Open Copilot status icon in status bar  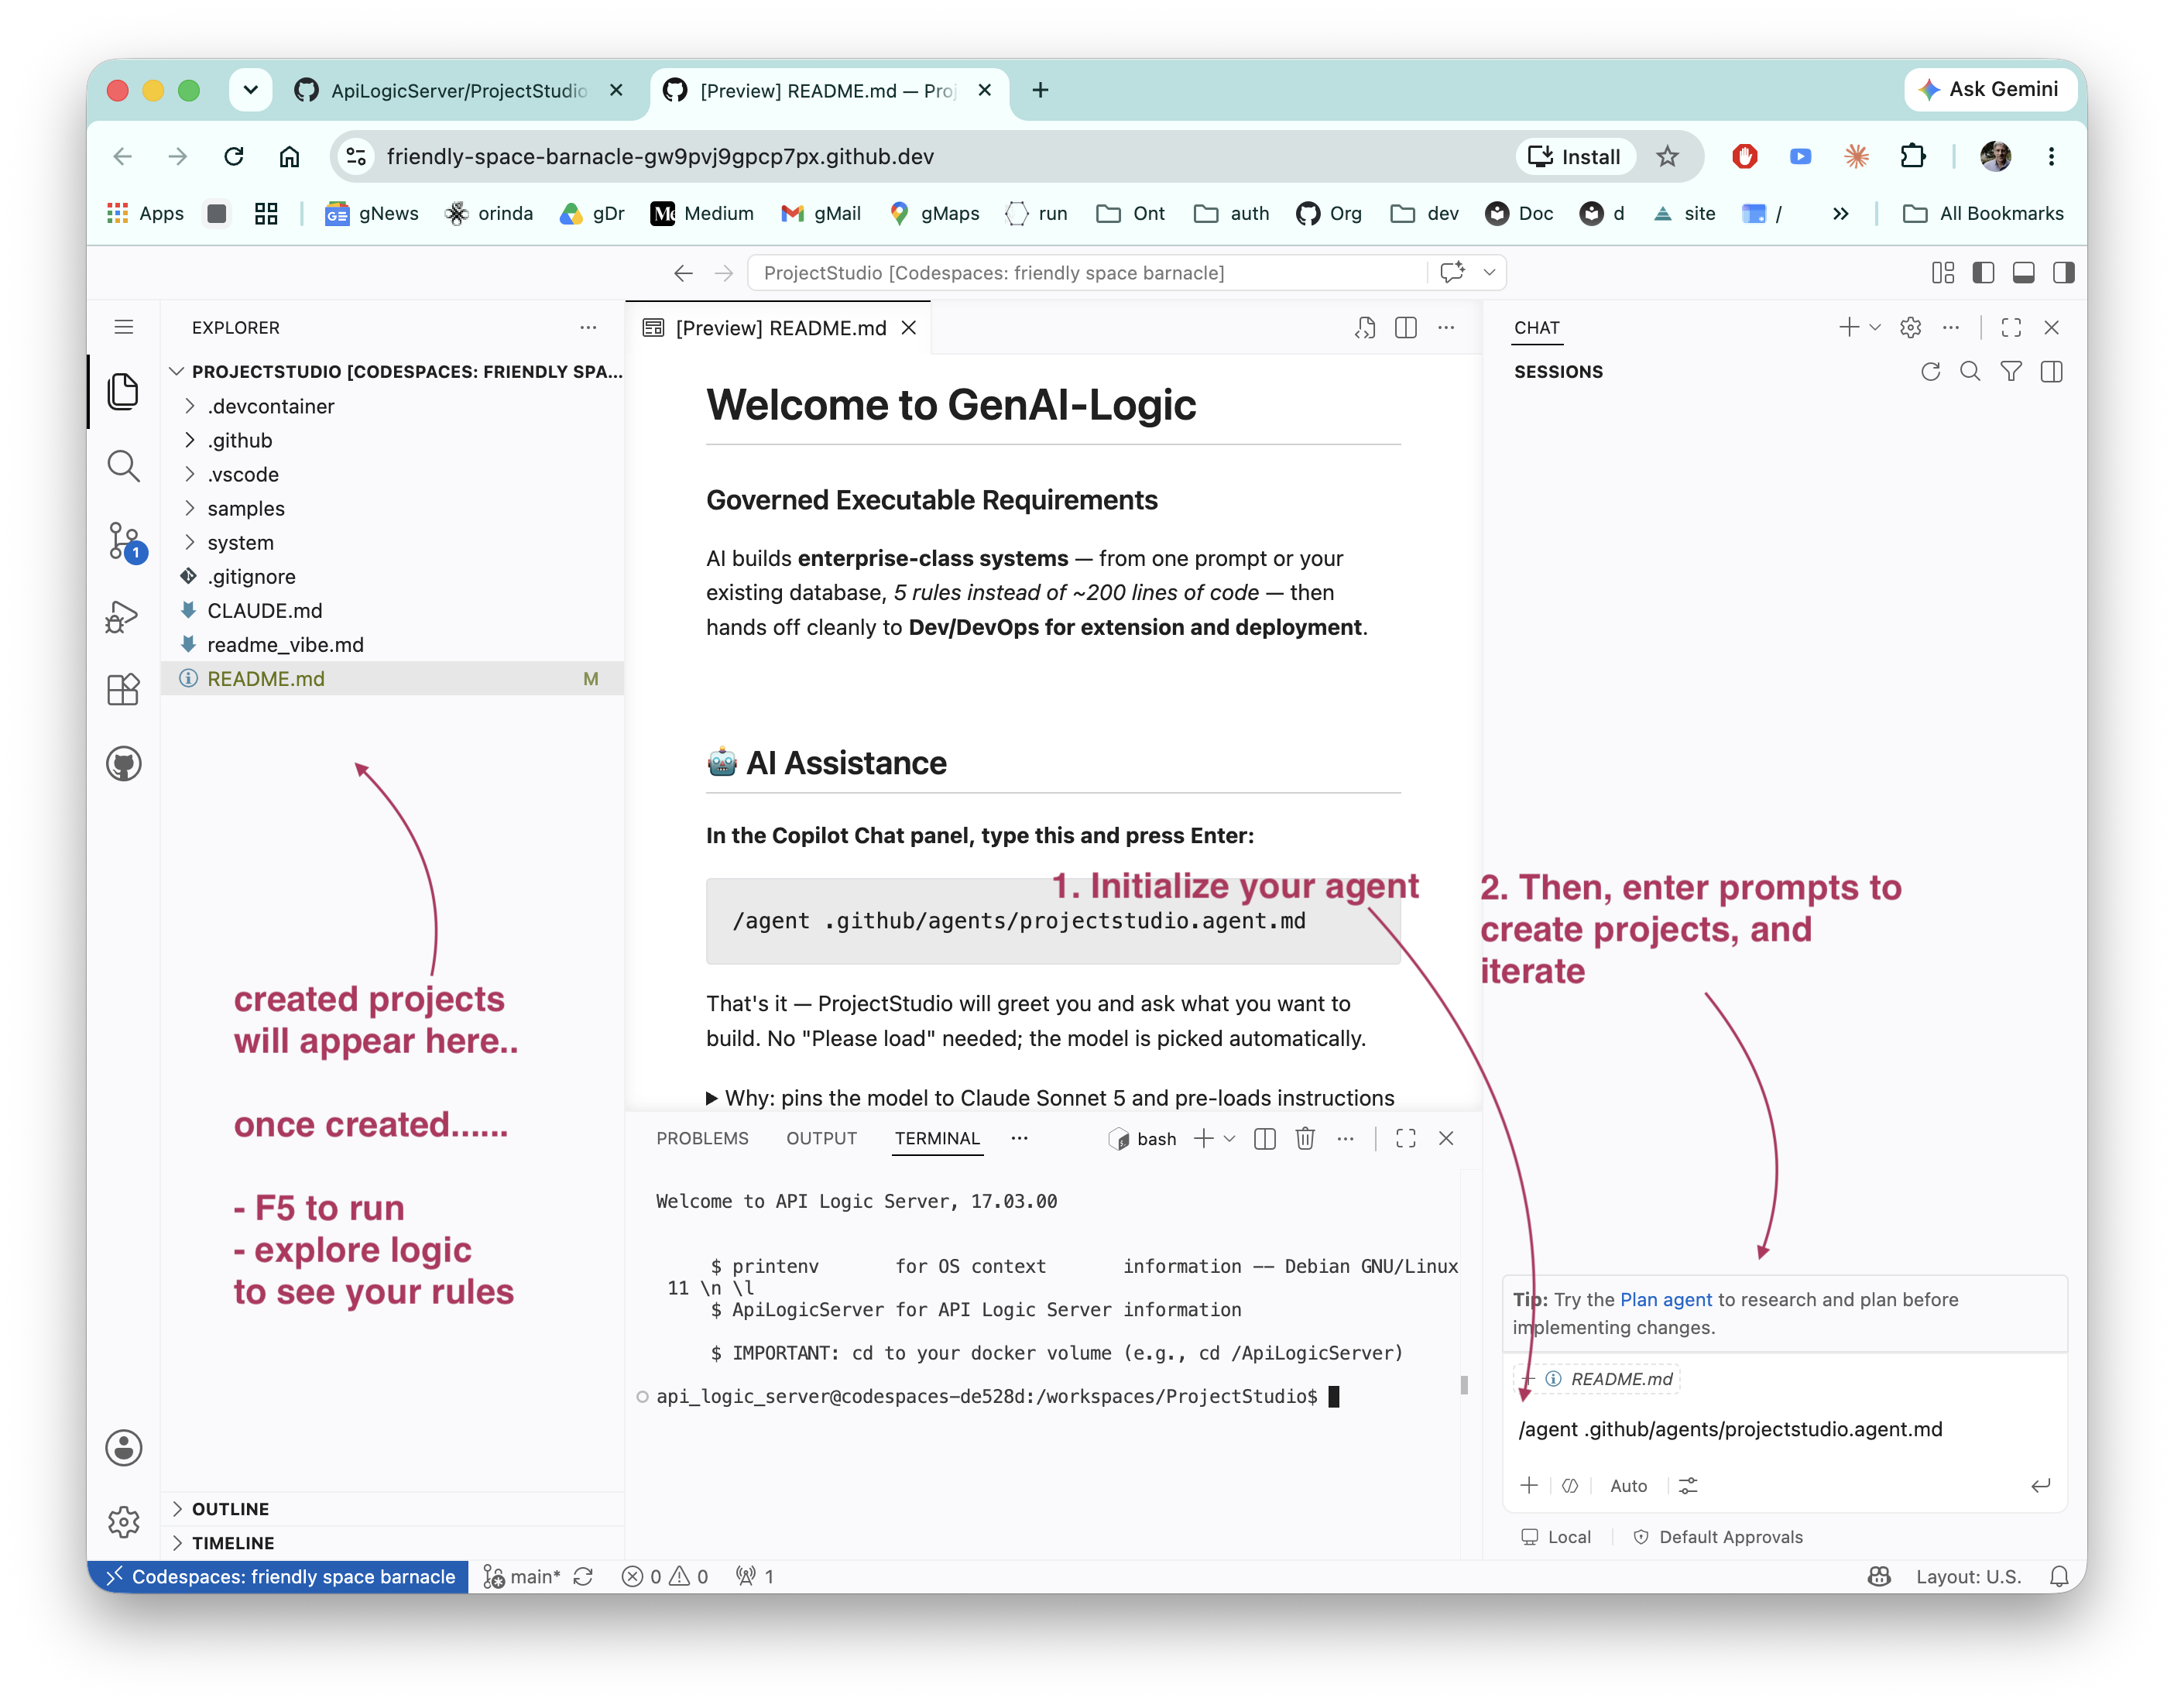click(x=1879, y=1576)
